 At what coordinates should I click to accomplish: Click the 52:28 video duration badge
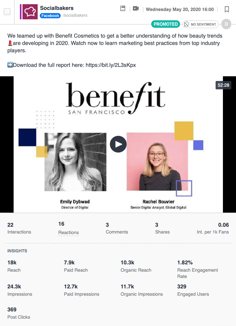pos(223,85)
